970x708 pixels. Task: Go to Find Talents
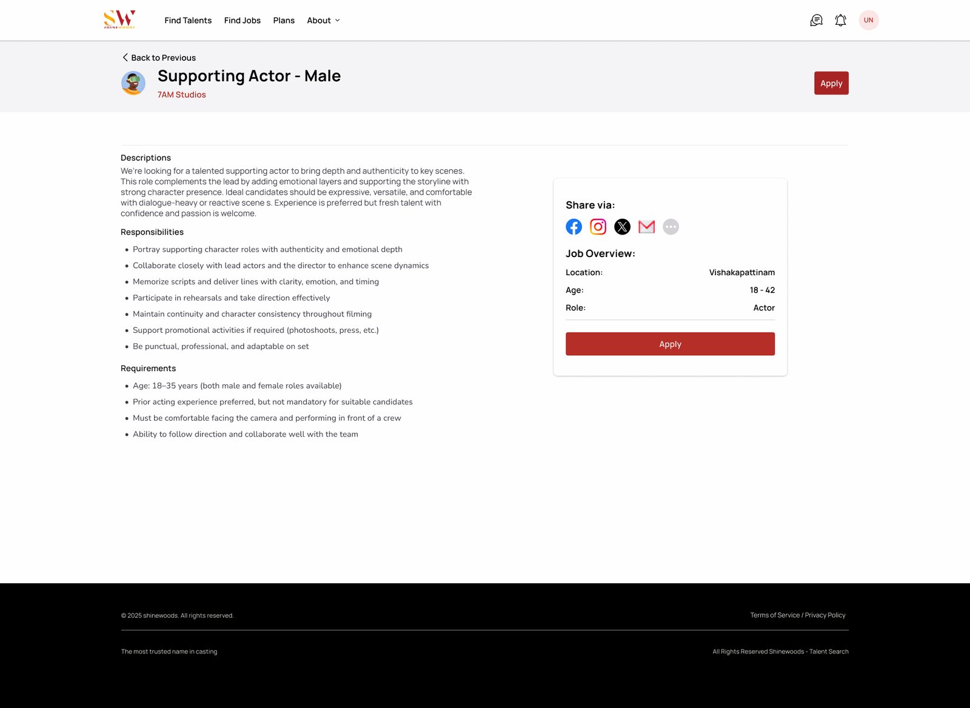click(188, 21)
